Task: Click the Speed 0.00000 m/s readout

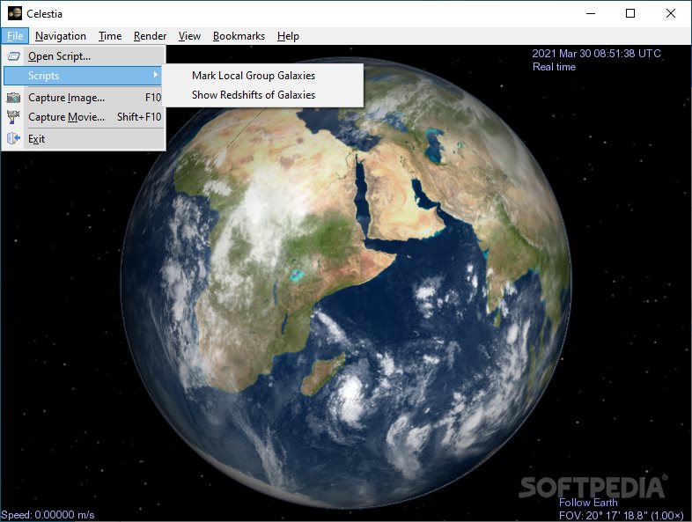Action: pos(48,515)
